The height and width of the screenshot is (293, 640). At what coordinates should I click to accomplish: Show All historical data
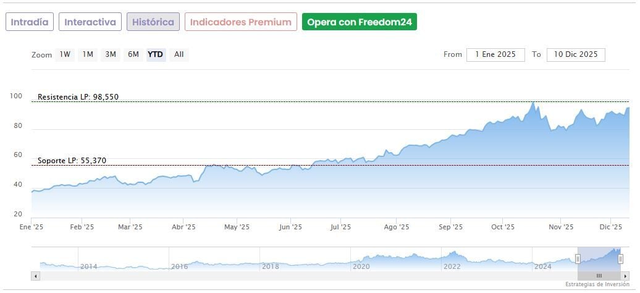179,54
